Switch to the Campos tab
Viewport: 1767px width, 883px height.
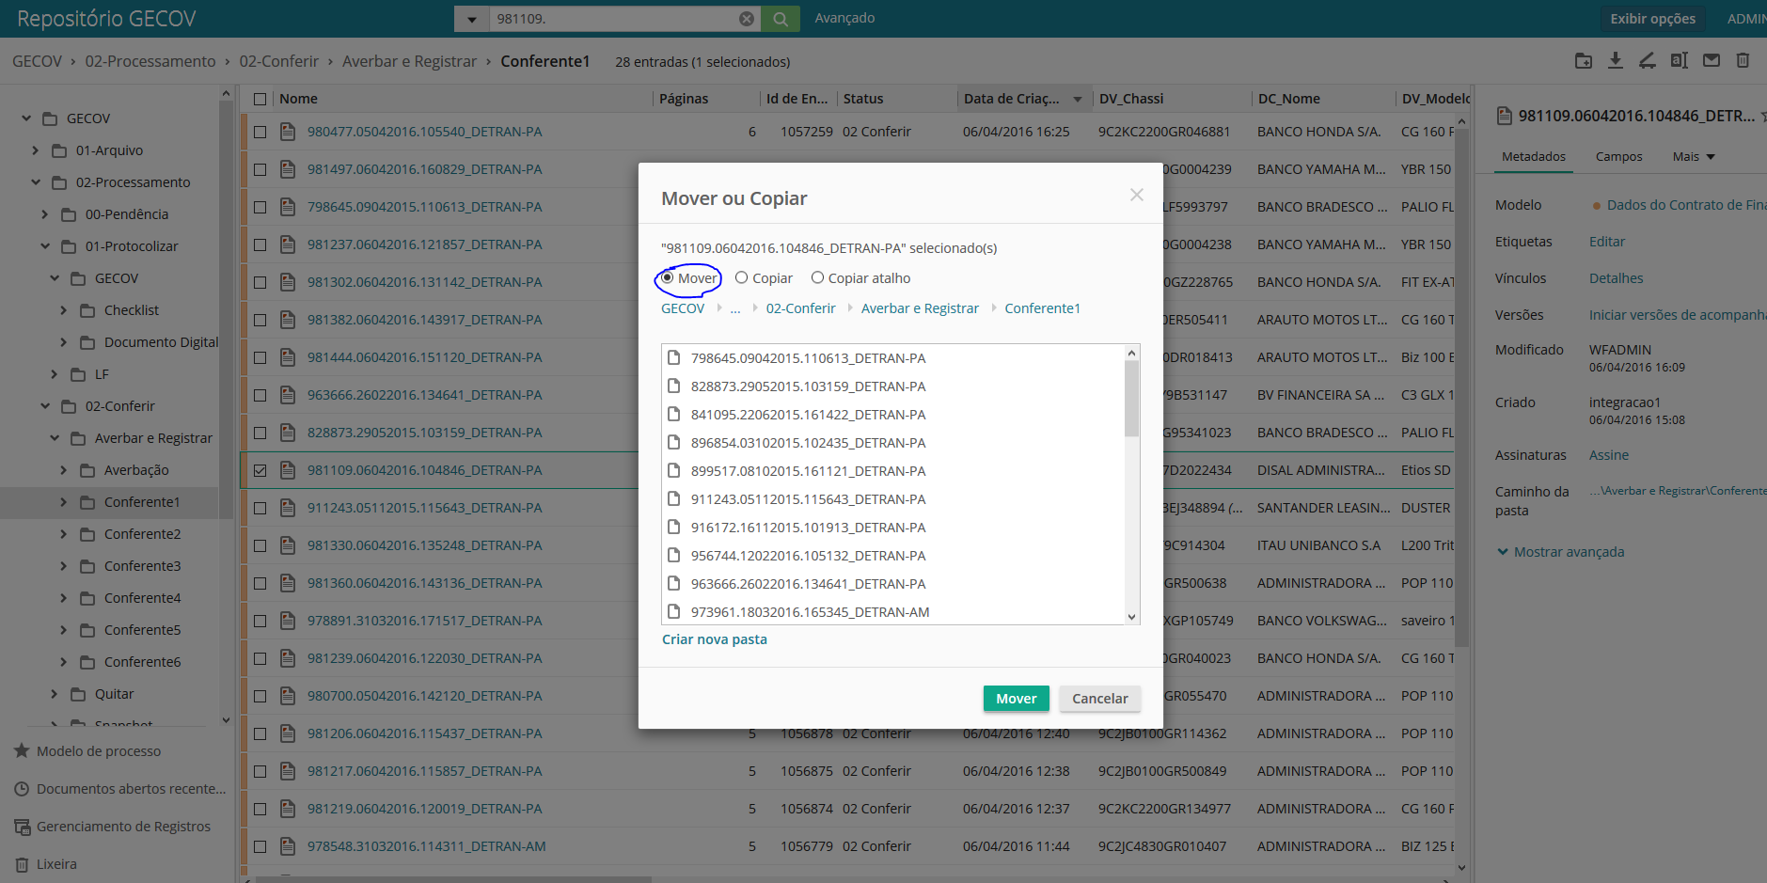click(1618, 157)
